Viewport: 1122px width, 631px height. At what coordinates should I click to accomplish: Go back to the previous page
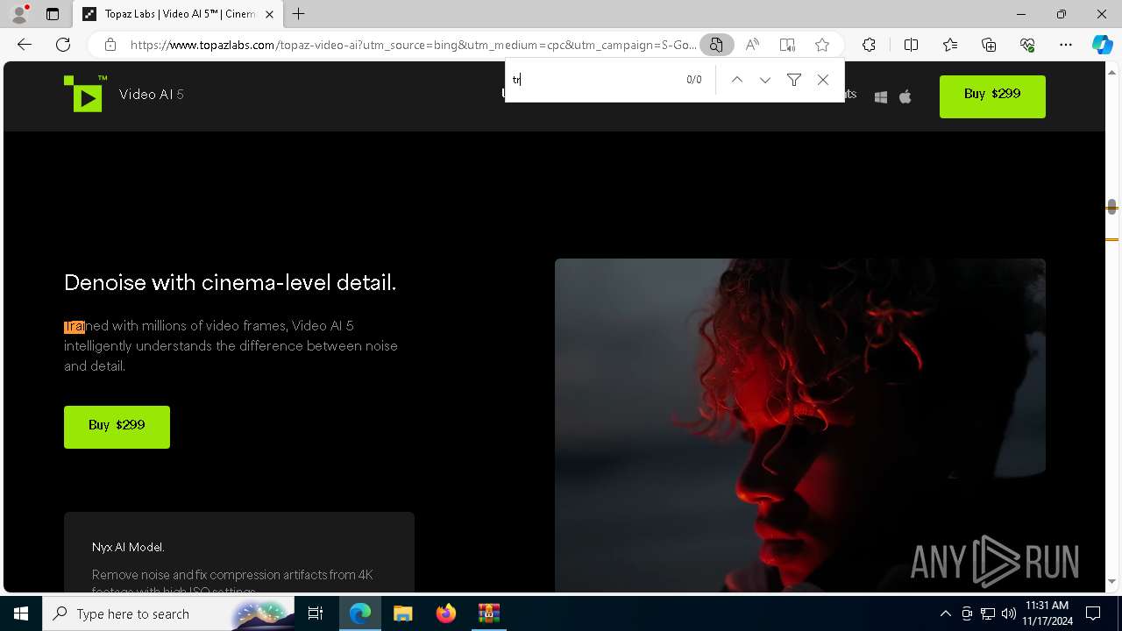click(25, 45)
